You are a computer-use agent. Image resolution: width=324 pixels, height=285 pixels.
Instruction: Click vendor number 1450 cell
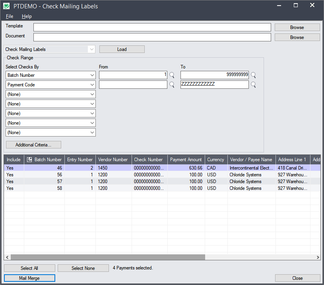[x=113, y=168]
